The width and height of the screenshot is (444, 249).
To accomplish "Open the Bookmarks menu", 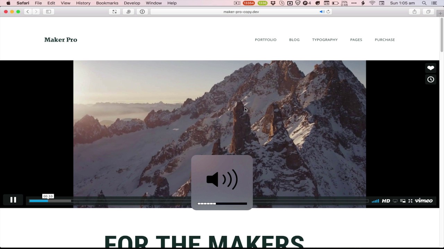I will tap(107, 3).
